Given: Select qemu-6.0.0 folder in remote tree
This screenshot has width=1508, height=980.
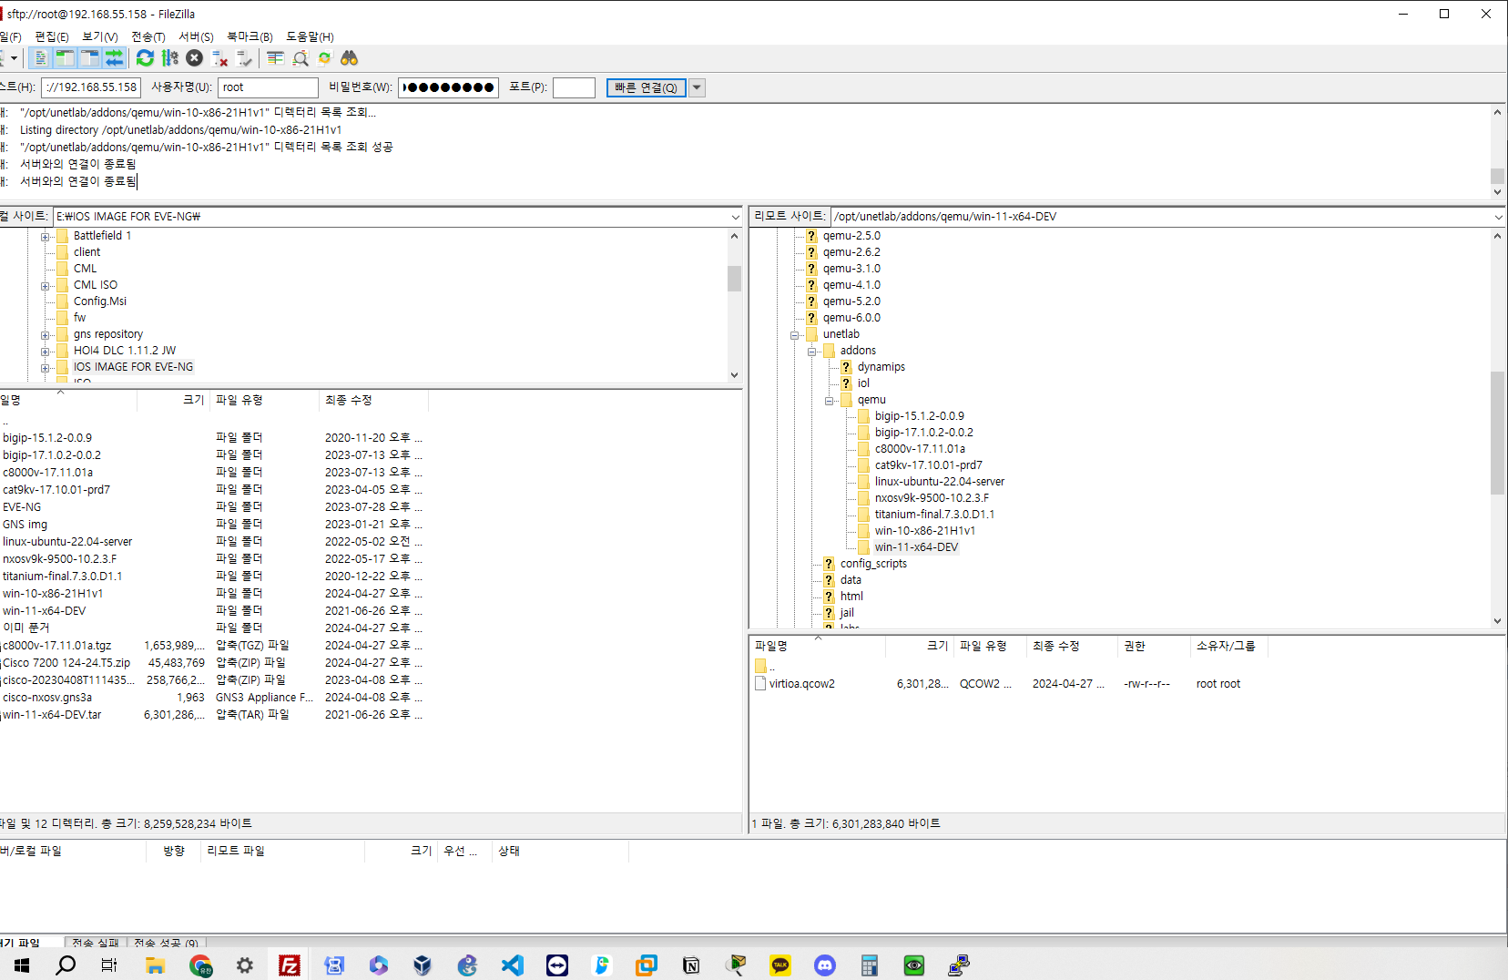Looking at the screenshot, I should [x=851, y=318].
